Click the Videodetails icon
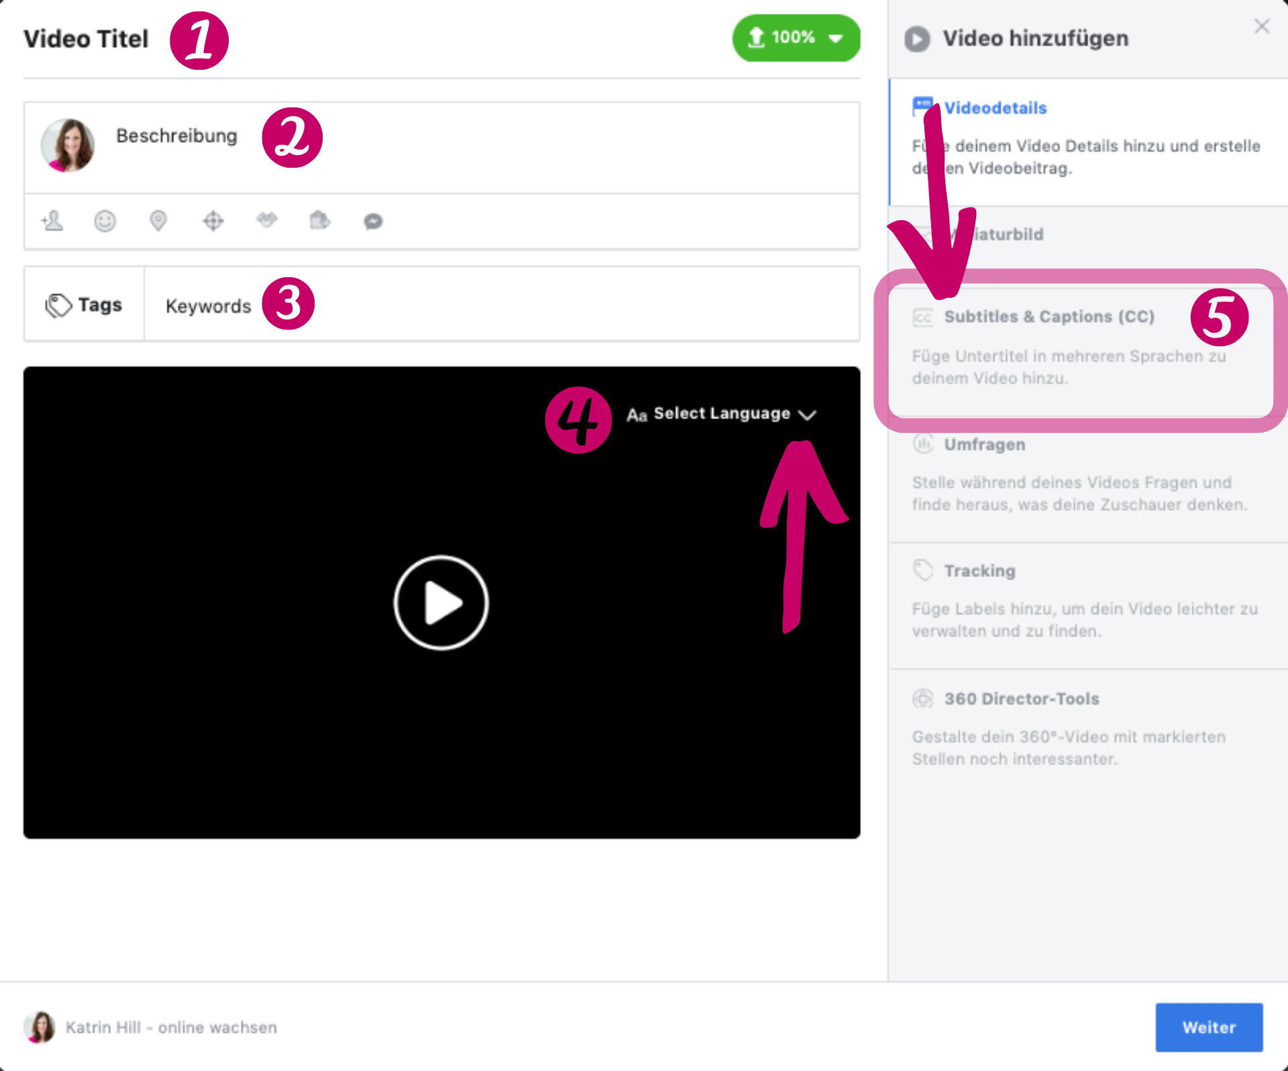Viewport: 1288px width, 1071px height. pos(923,107)
